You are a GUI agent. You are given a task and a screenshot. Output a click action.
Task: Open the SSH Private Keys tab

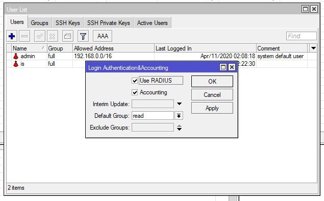click(x=109, y=23)
